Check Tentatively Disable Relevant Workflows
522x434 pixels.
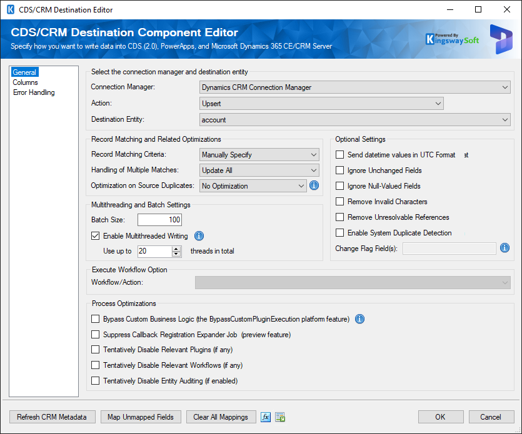95,365
